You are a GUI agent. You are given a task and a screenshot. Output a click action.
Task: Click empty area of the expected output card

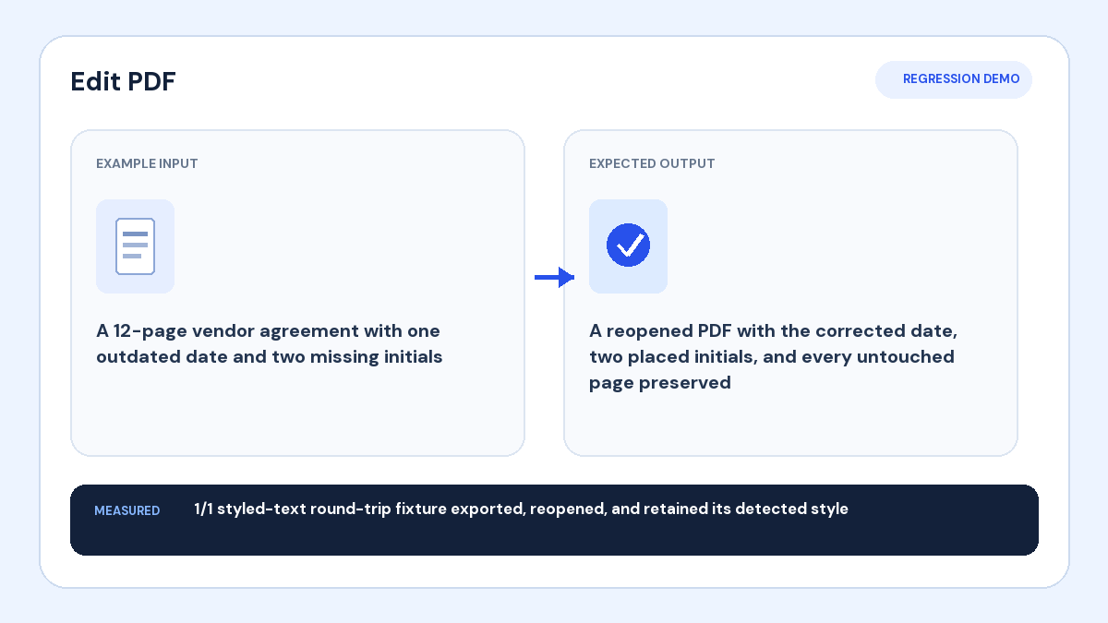790,425
